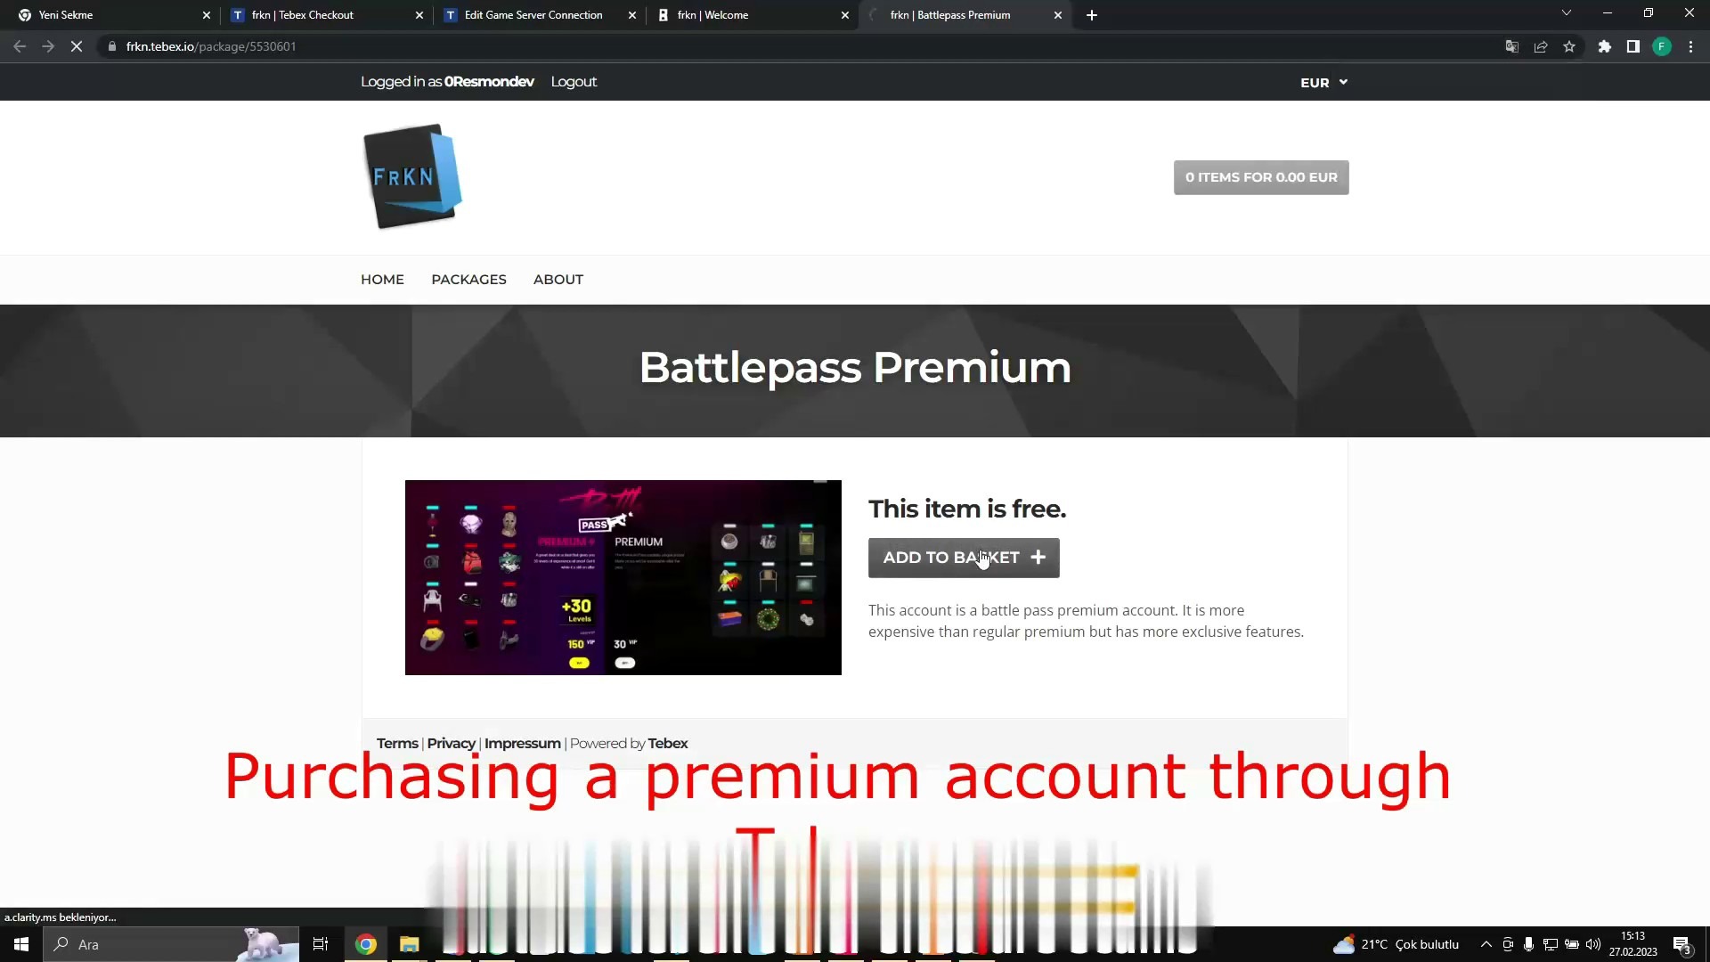Add Battlepass Premium to basket
Screen dimensions: 1710x962
point(964,558)
